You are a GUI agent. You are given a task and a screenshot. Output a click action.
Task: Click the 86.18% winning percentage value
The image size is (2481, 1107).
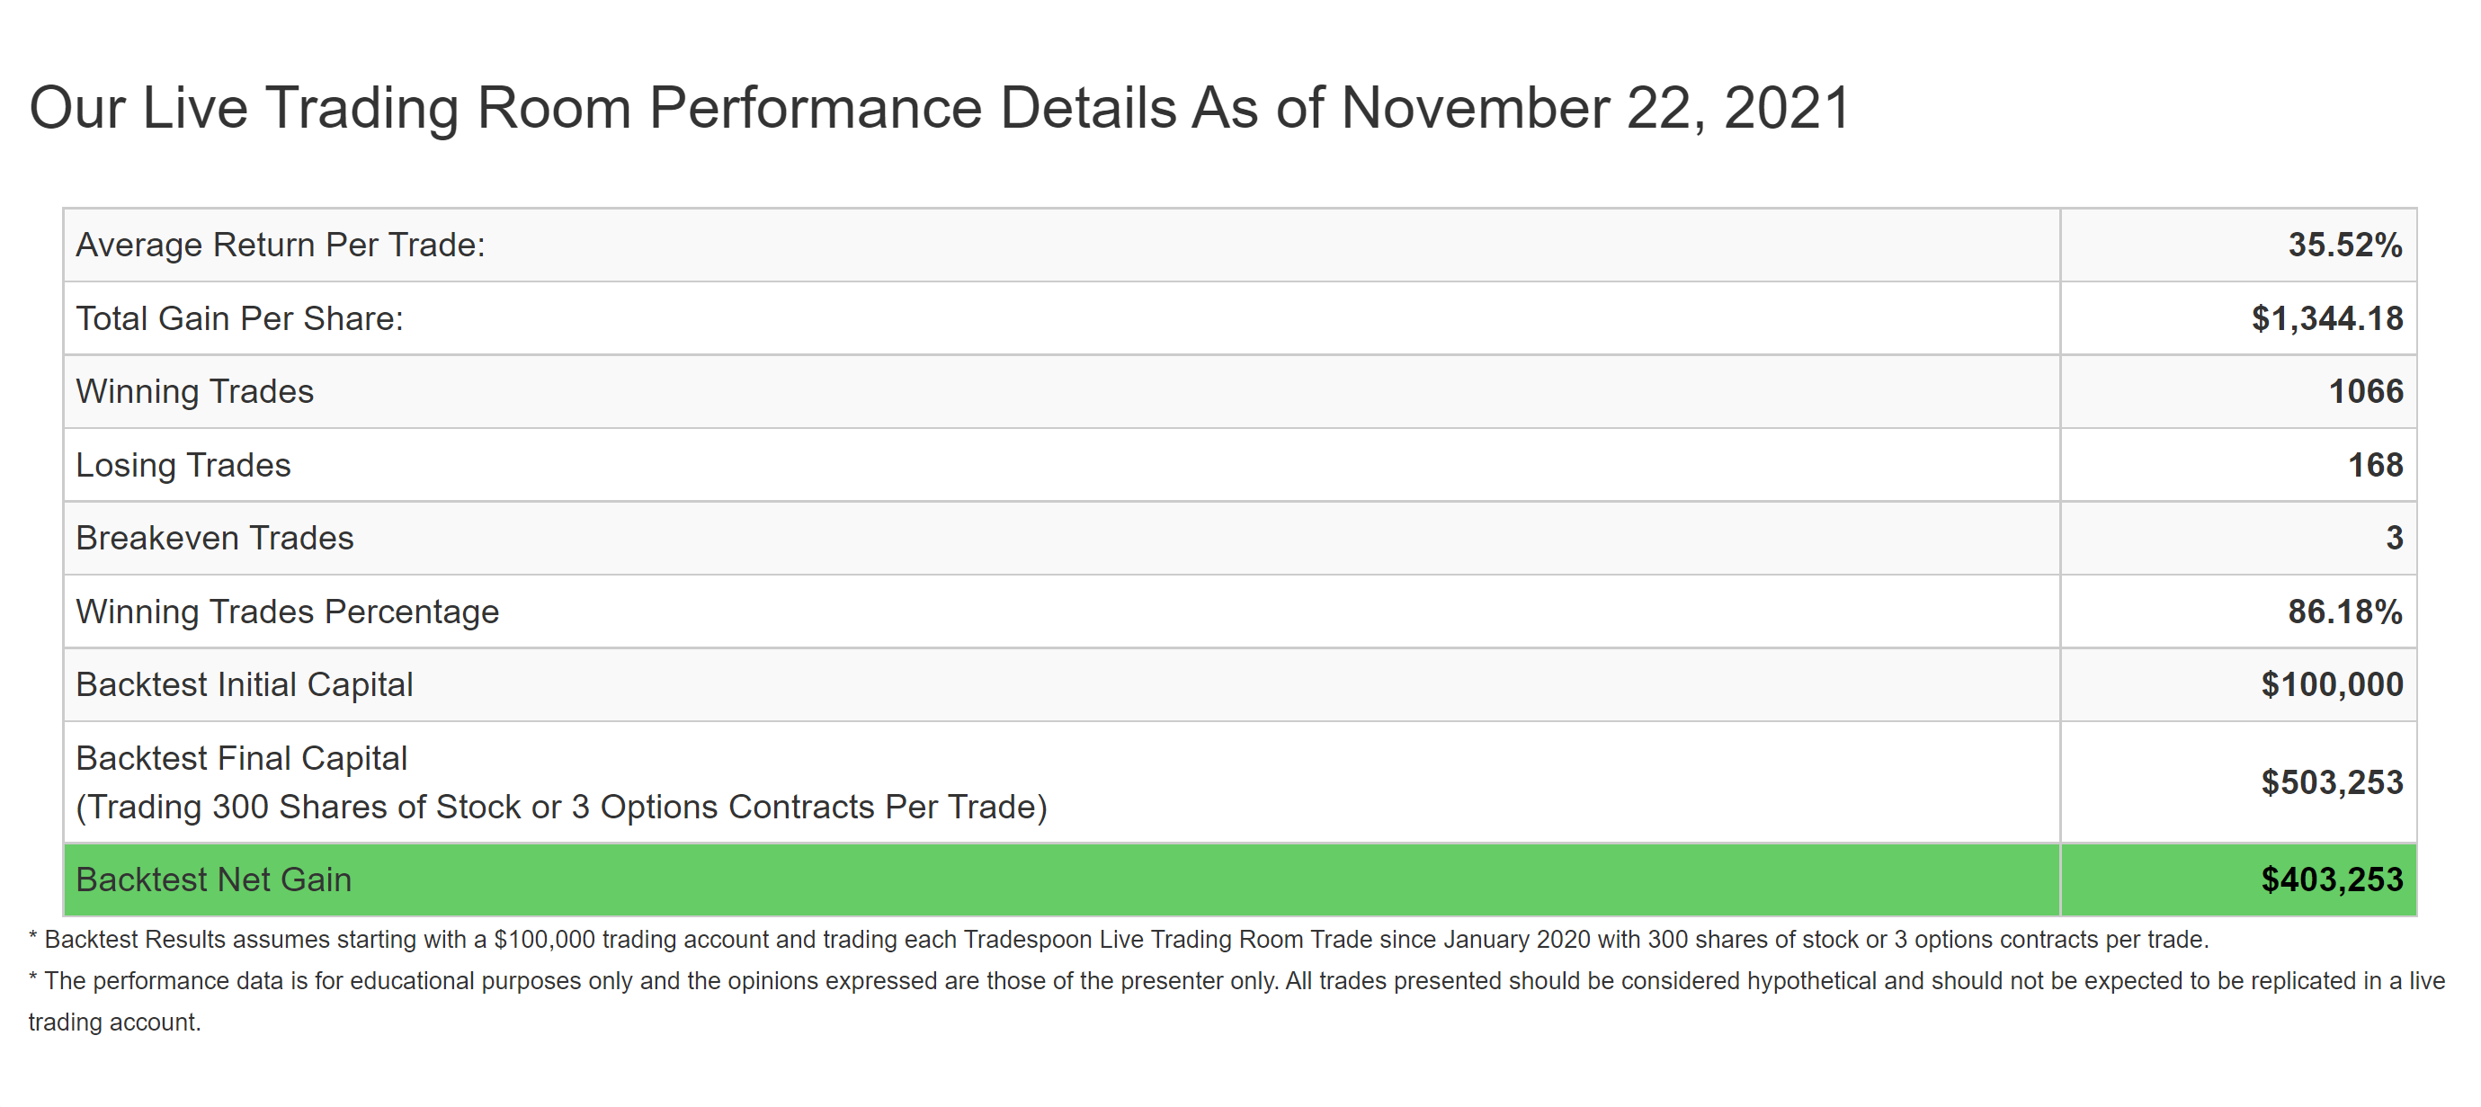[2345, 611]
